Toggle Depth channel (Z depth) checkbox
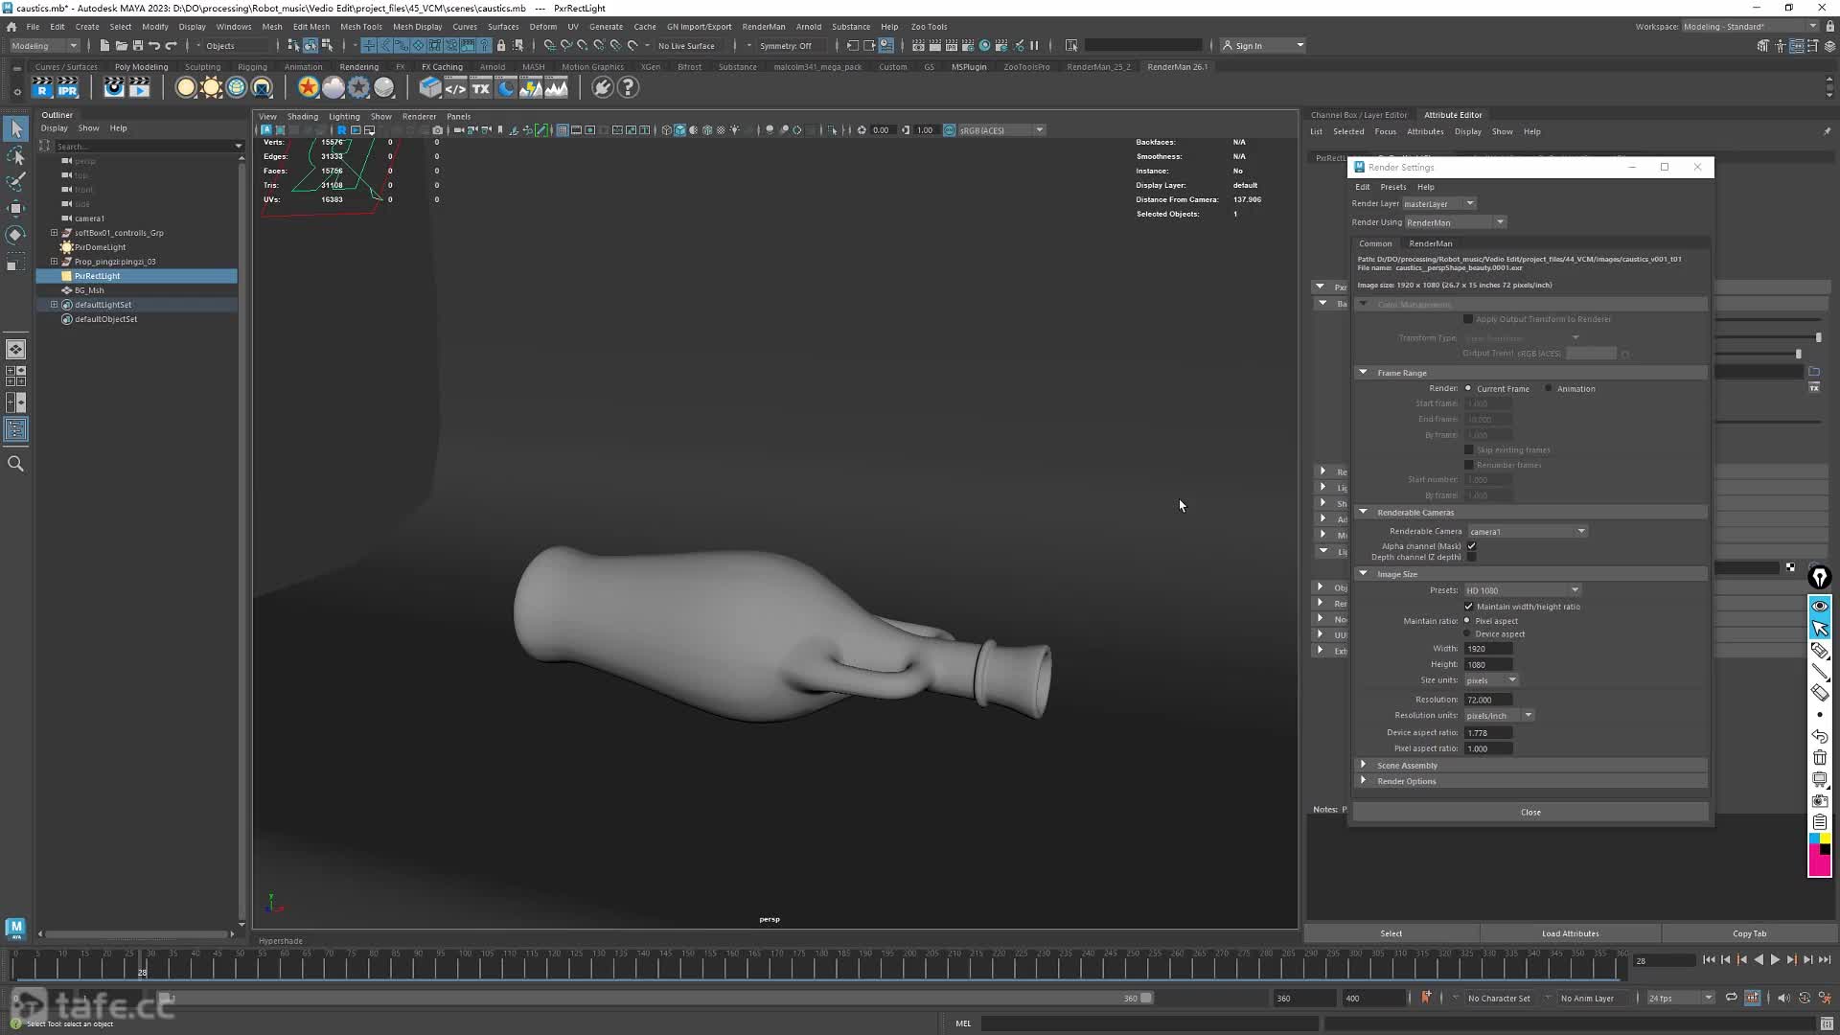 (1471, 557)
